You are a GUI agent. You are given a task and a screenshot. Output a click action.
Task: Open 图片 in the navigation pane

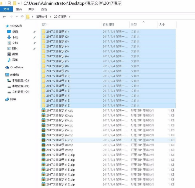pyautogui.click(x=15, y=48)
